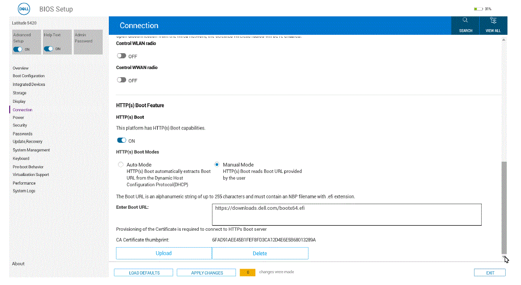
Task: Open System Logs section
Action: point(24,191)
